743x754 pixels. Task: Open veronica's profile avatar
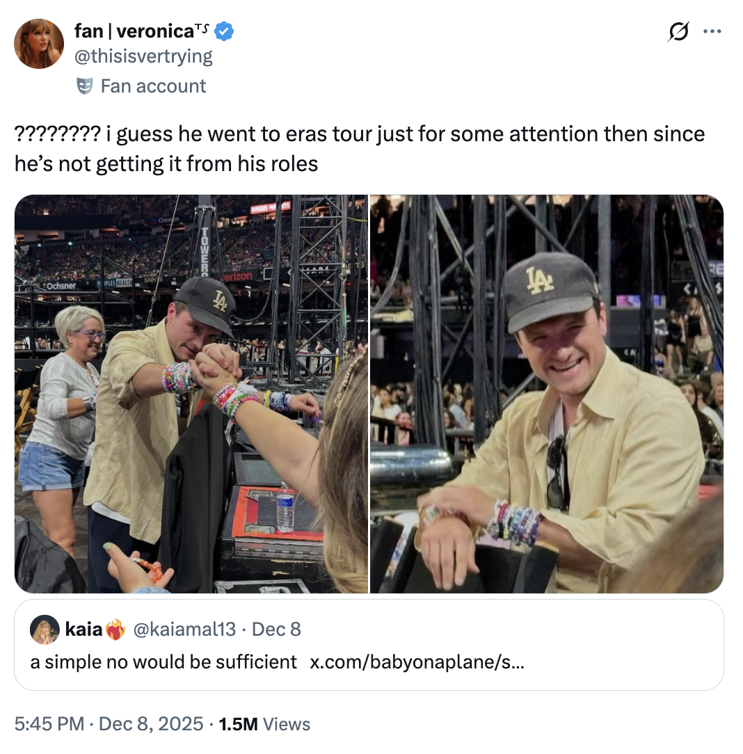point(39,44)
